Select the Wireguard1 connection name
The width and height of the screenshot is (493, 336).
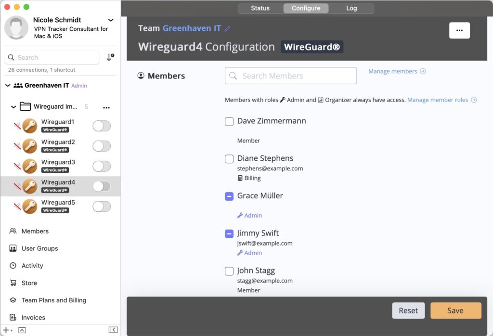click(x=58, y=122)
